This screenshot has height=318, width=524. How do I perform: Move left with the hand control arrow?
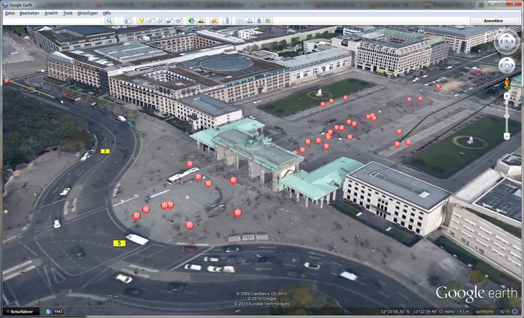click(x=501, y=66)
